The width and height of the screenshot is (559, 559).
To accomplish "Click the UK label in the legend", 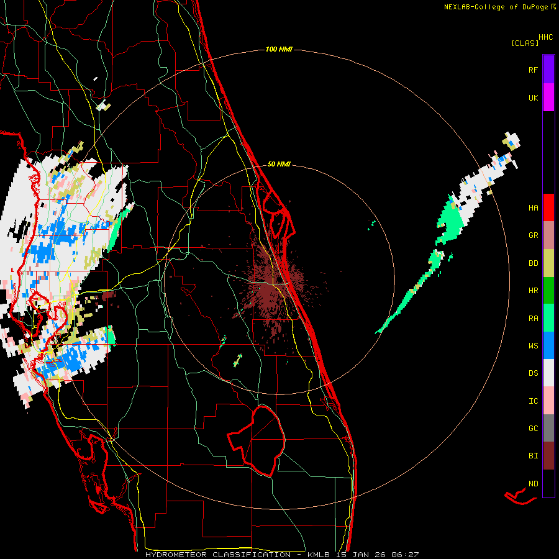I will (x=533, y=98).
